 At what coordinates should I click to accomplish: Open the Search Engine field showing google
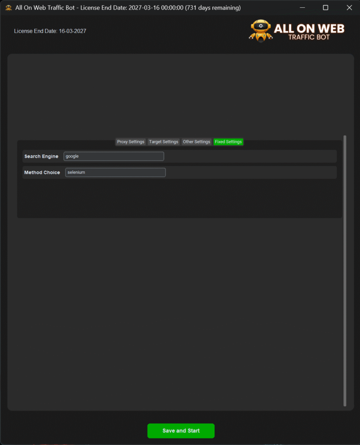pyautogui.click(x=114, y=156)
